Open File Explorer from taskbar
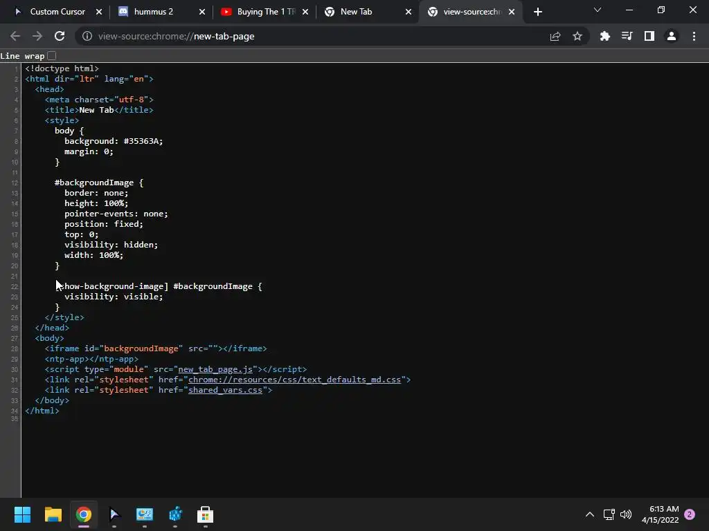709x531 pixels. coord(53,514)
